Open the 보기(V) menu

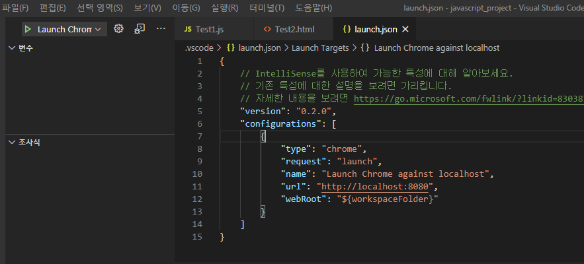pyautogui.click(x=147, y=8)
